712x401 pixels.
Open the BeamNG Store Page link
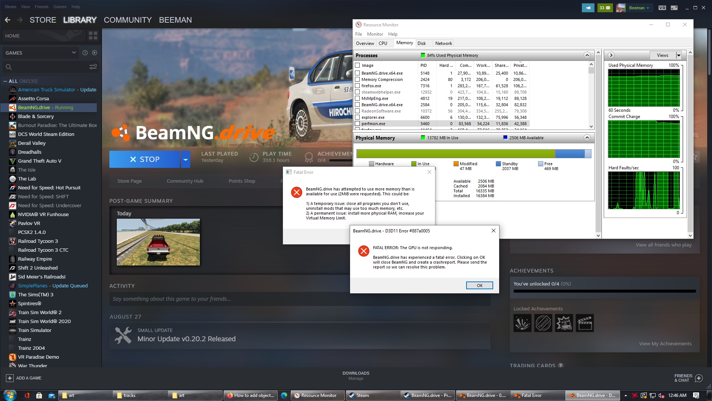(x=129, y=181)
